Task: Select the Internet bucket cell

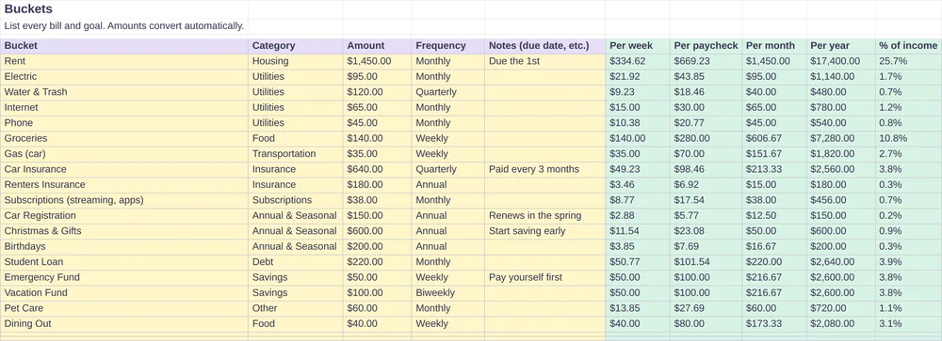Action: tap(123, 108)
